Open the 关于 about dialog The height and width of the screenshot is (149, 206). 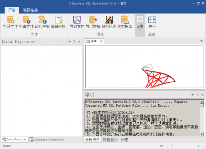152,22
